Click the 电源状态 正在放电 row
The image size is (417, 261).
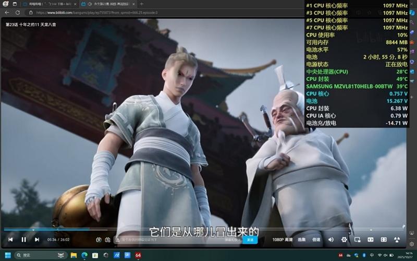[x=357, y=64]
